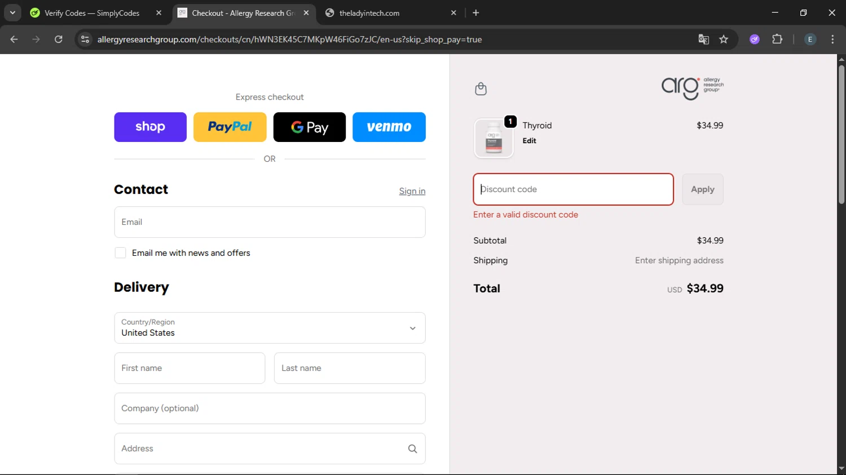The width and height of the screenshot is (846, 475).
Task: Click the "Enter shipping address" text
Action: (x=679, y=260)
